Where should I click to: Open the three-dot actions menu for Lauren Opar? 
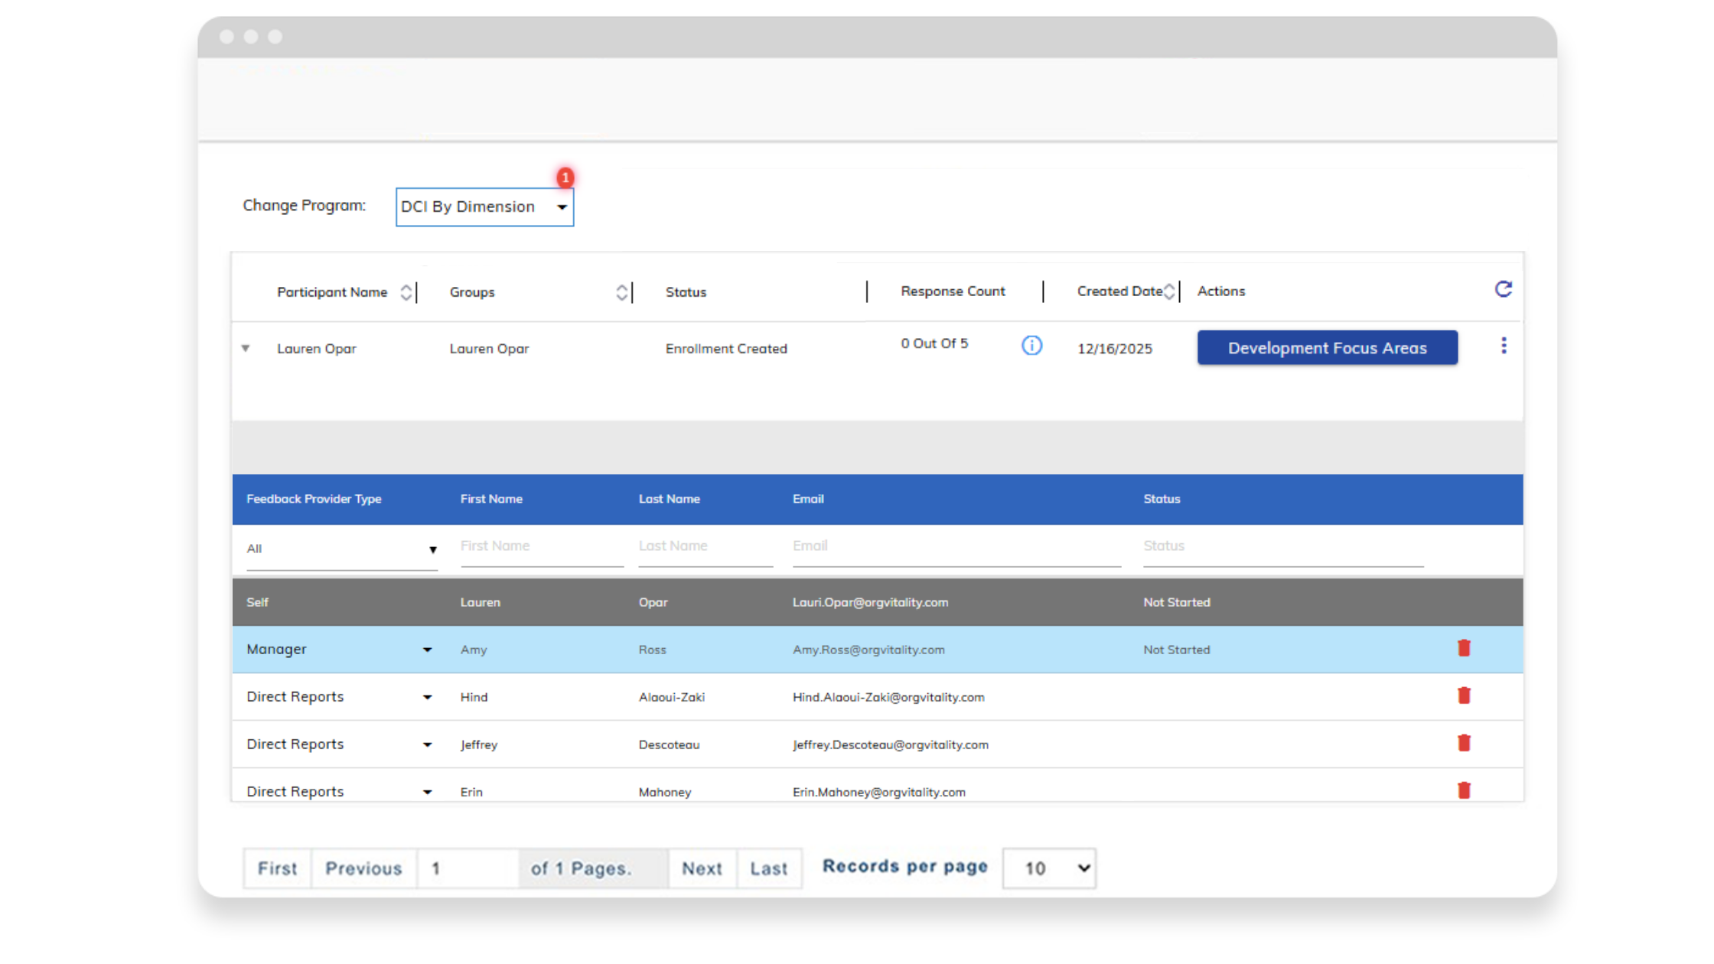click(1504, 346)
